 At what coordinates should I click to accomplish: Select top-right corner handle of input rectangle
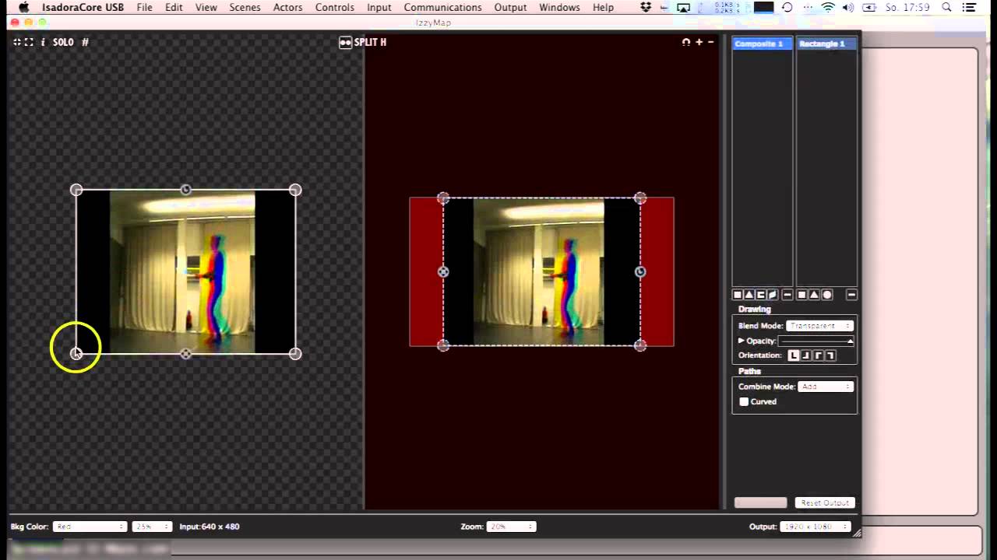pos(295,190)
